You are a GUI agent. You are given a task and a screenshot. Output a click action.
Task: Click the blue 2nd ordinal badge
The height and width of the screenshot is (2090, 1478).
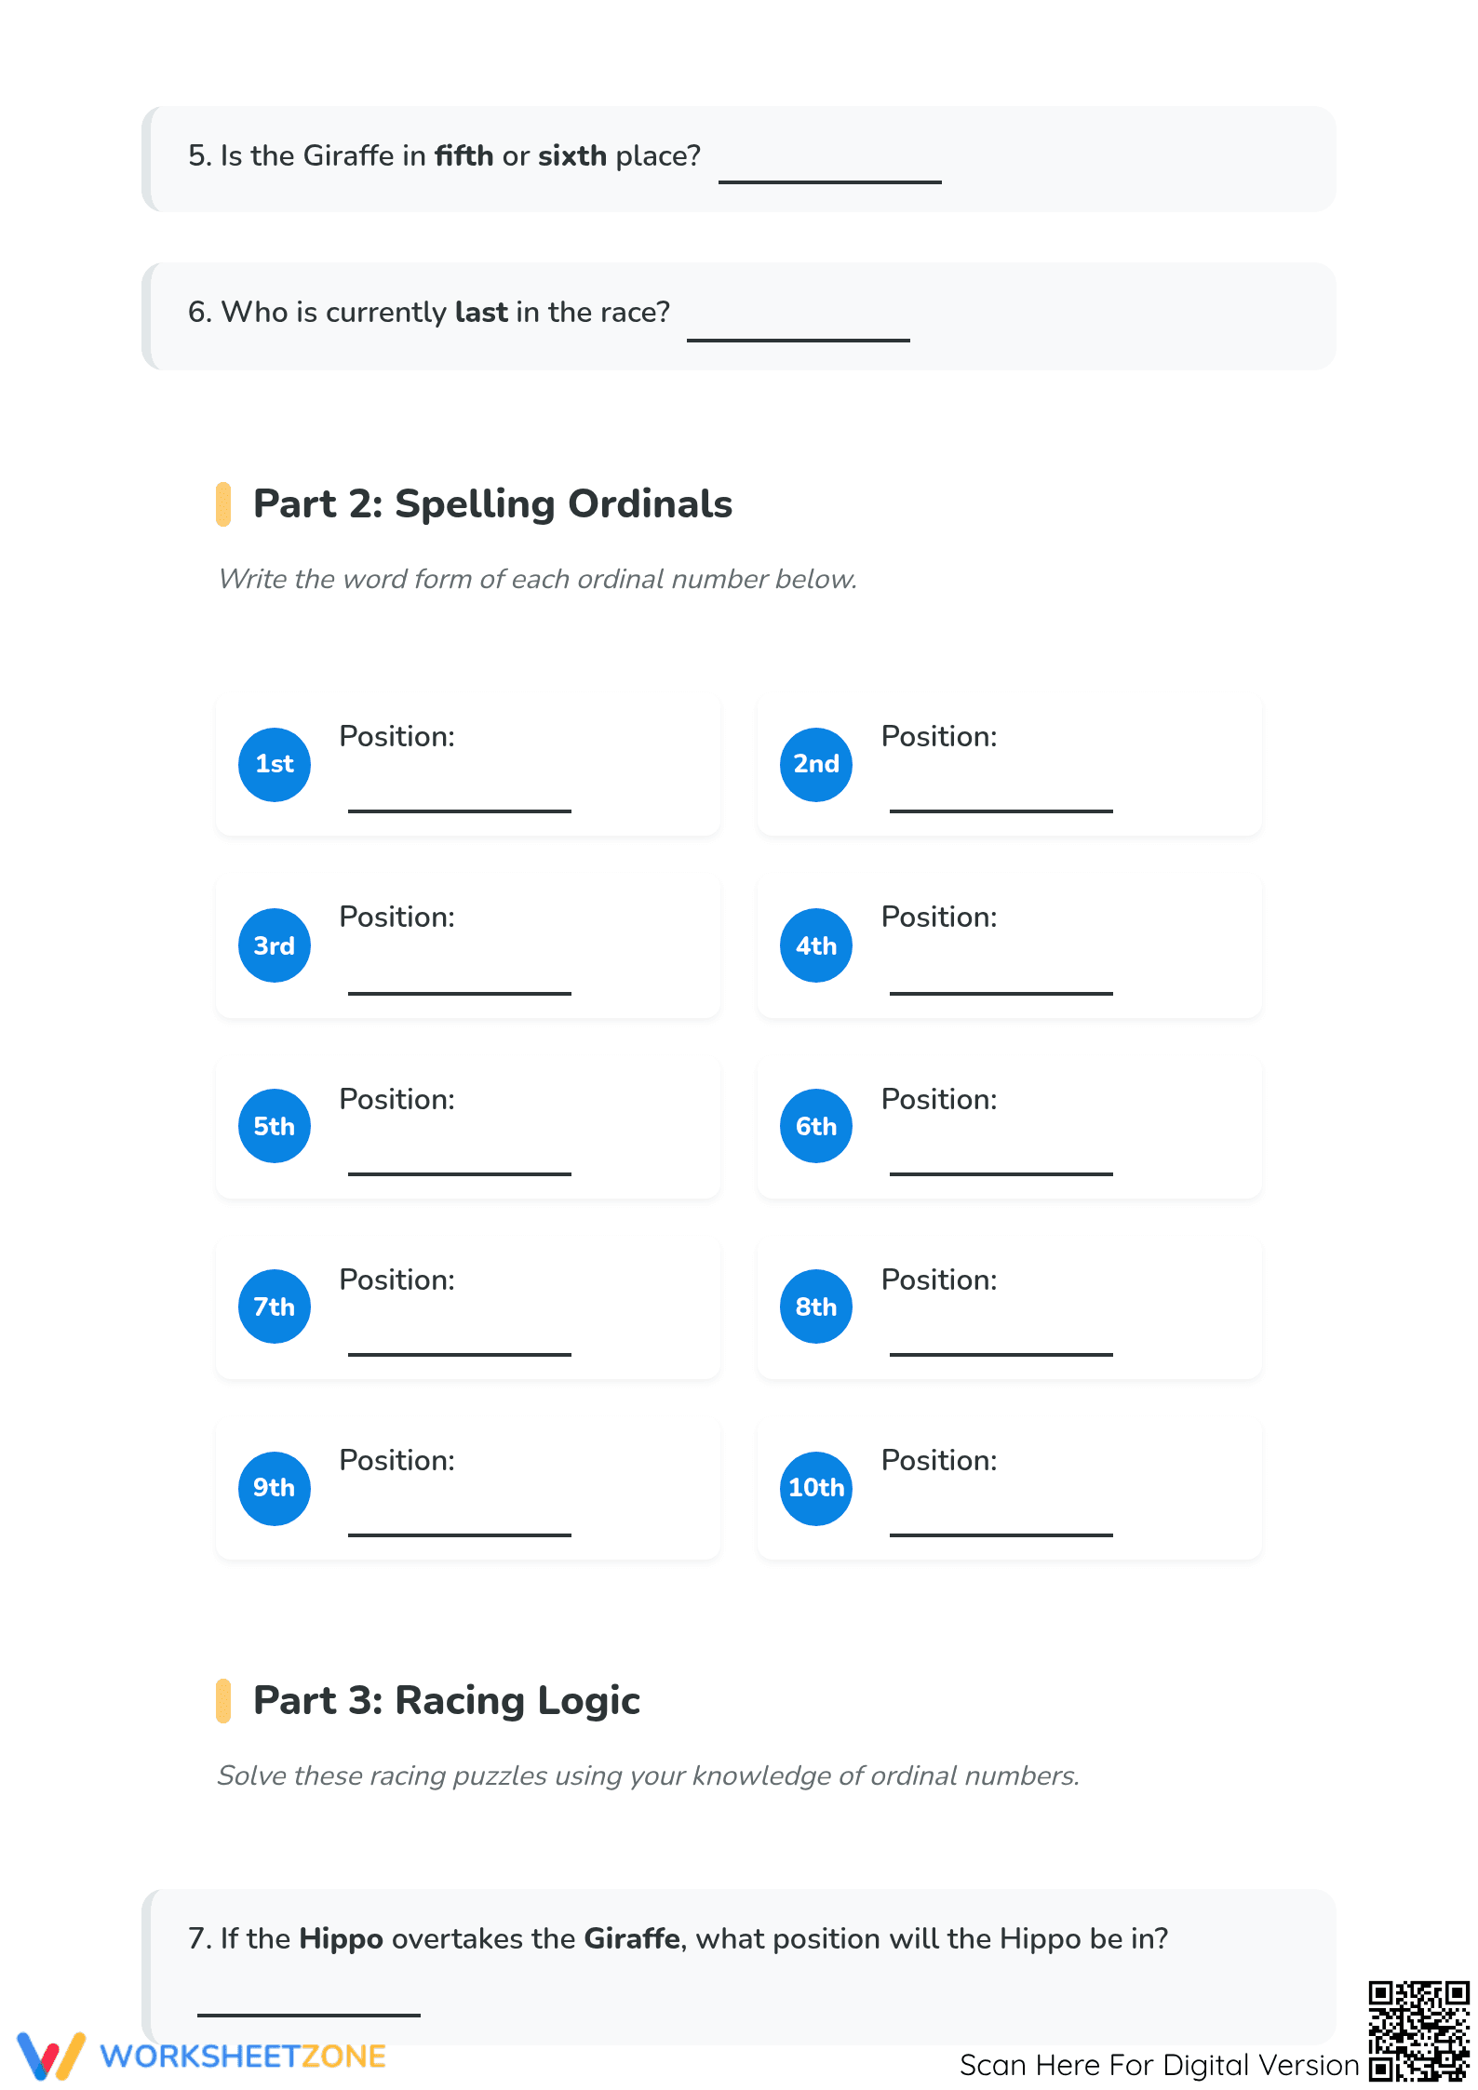pyautogui.click(x=815, y=764)
